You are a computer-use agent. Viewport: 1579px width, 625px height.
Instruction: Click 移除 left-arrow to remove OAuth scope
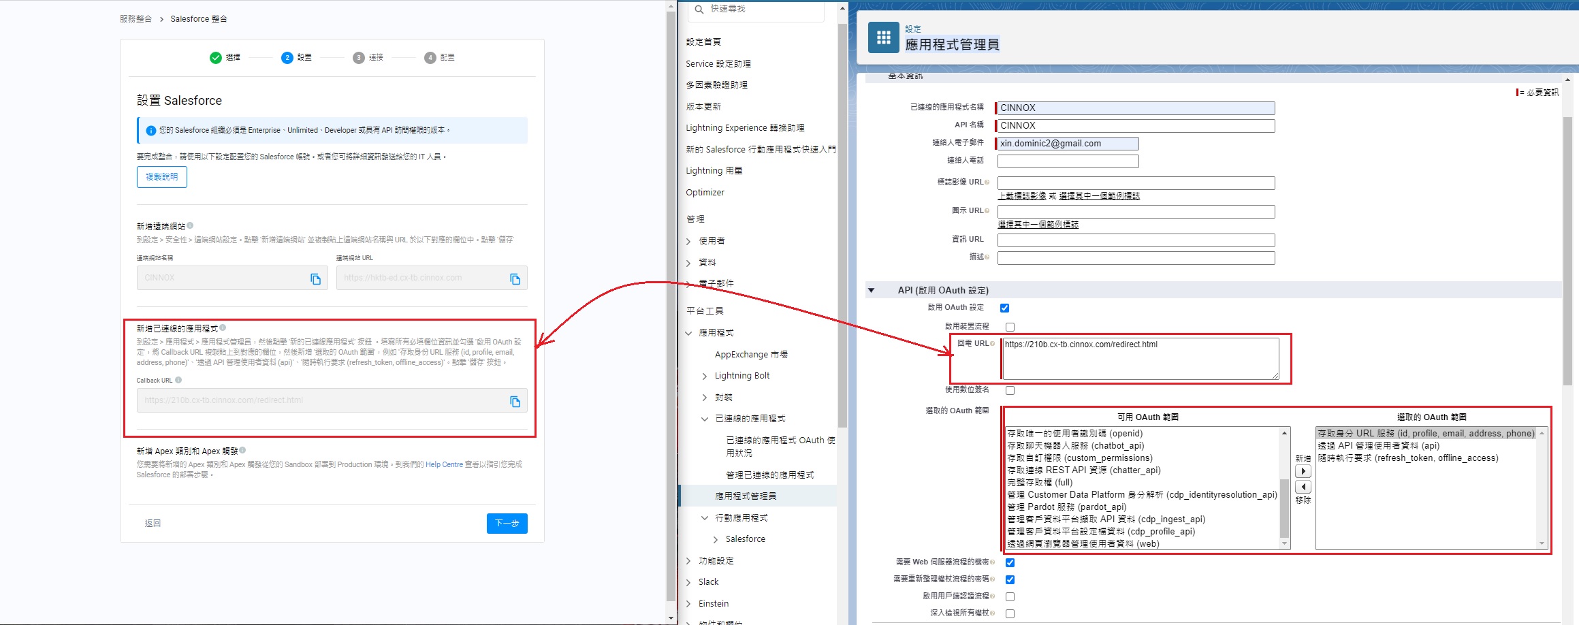click(1303, 487)
